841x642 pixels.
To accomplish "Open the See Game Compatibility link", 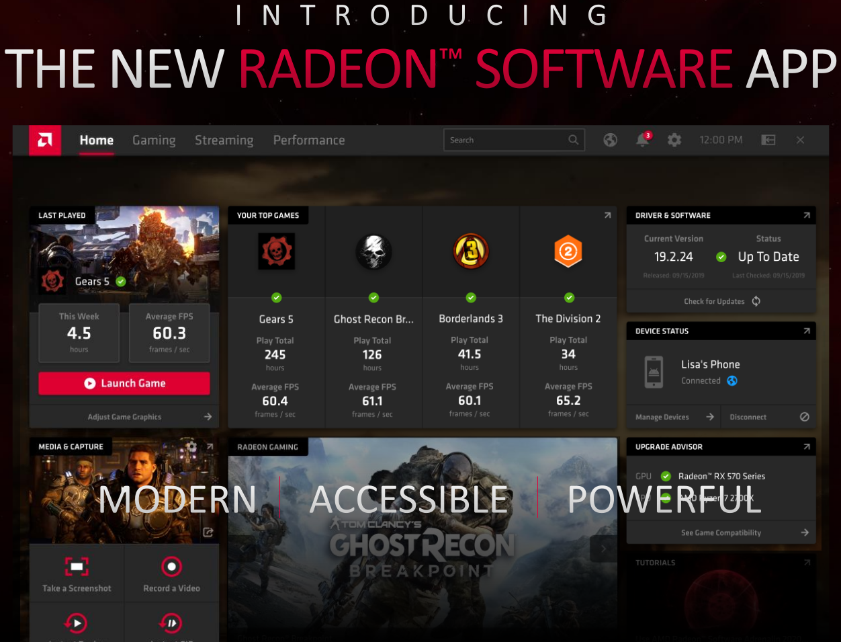I will click(721, 532).
